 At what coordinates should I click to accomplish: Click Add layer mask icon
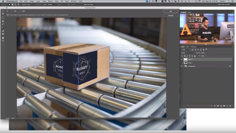click(x=218, y=106)
